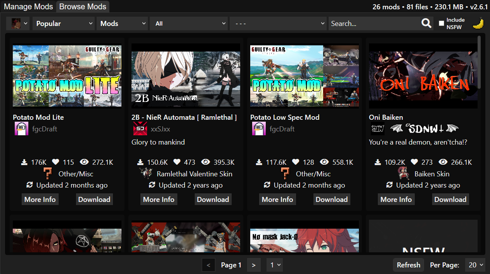This screenshot has height=274, width=490.
Task: Open the '- - -' subcategory dropdown
Action: pos(278,24)
